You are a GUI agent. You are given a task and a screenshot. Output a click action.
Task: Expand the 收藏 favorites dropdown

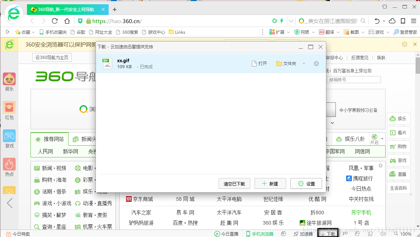33,32
